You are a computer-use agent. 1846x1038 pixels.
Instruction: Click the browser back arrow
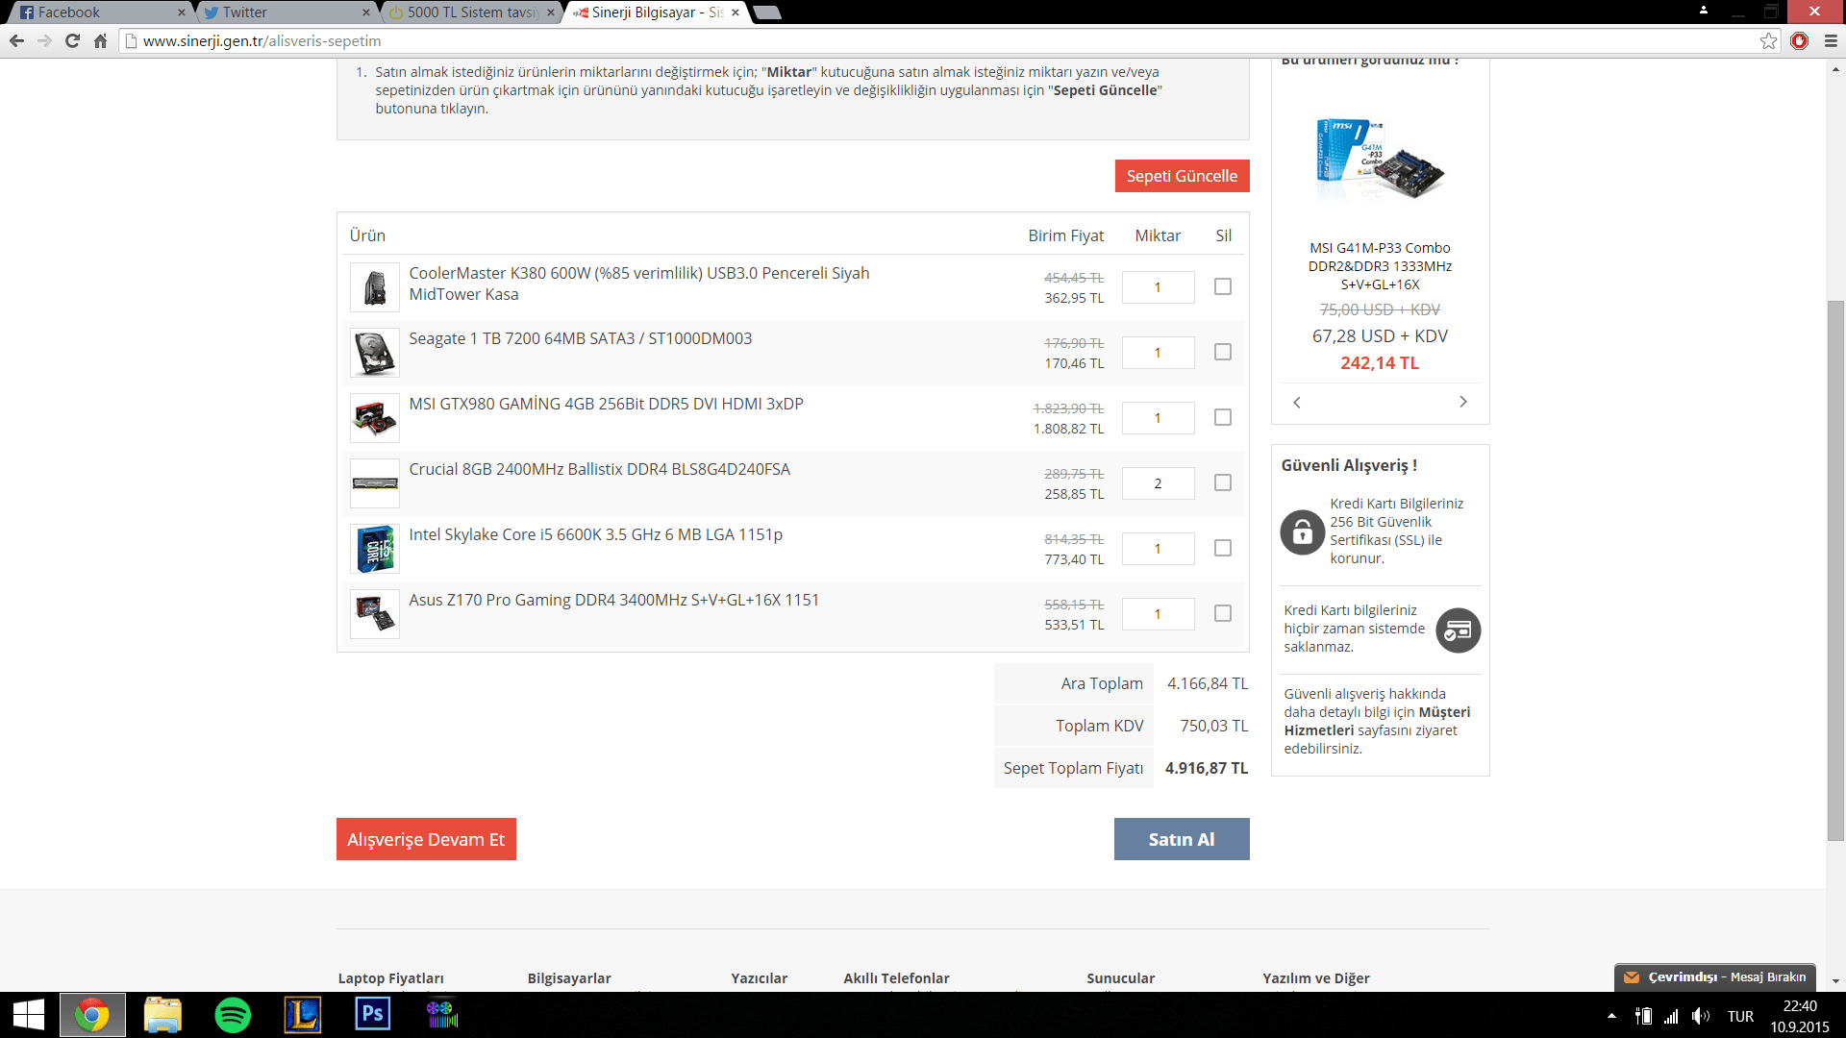(16, 40)
